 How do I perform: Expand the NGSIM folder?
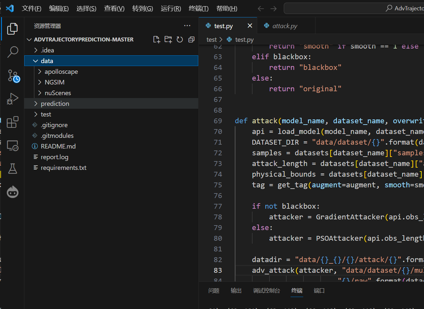coord(40,82)
